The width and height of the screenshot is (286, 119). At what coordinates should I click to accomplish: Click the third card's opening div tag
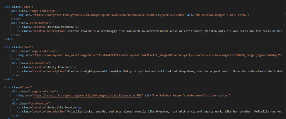(x=18, y=87)
